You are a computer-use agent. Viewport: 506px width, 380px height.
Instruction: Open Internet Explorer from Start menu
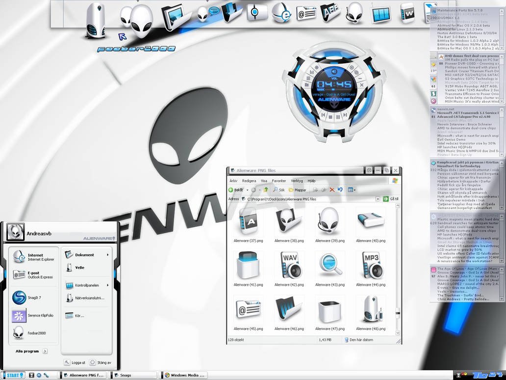pyautogui.click(x=33, y=257)
